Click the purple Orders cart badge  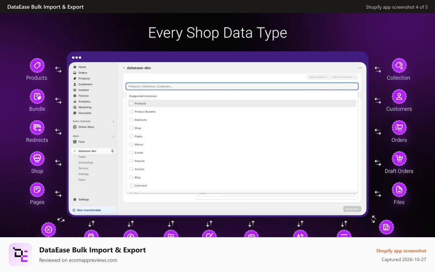point(399,128)
